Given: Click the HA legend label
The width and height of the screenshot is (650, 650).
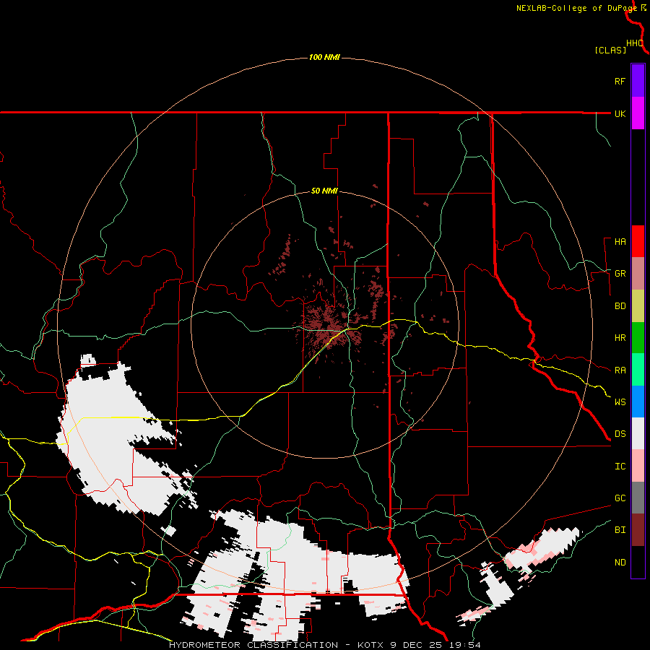Looking at the screenshot, I should (x=620, y=242).
